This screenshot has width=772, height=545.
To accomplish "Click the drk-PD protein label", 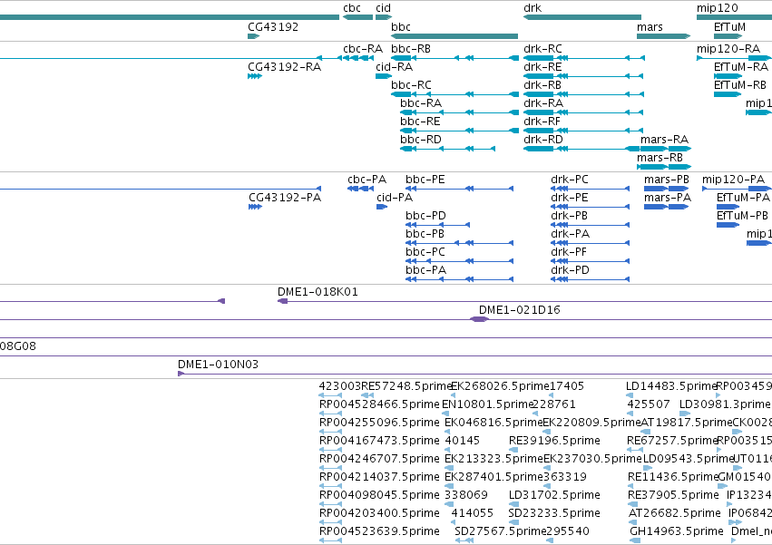I will click(570, 270).
